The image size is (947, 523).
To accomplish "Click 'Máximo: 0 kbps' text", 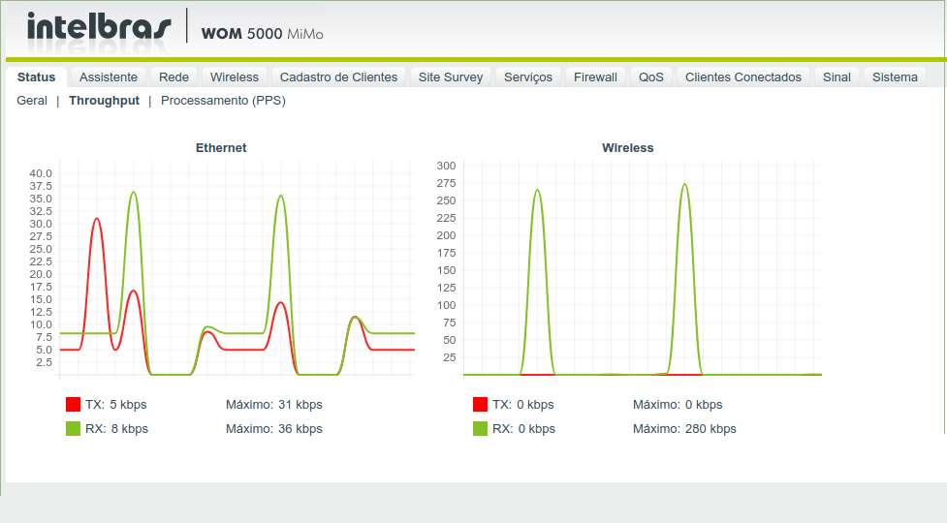I will click(678, 404).
